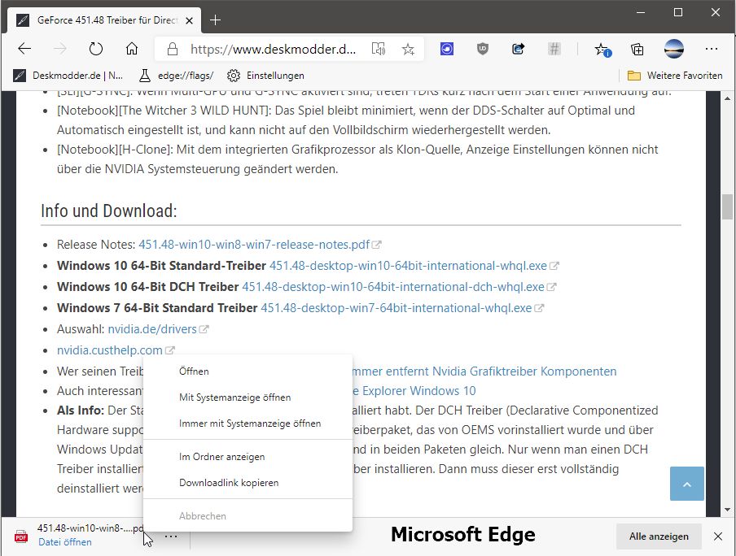This screenshot has width=736, height=556.
Task: Download the win7-64bit-international-whql.exe driver
Action: tap(396, 308)
